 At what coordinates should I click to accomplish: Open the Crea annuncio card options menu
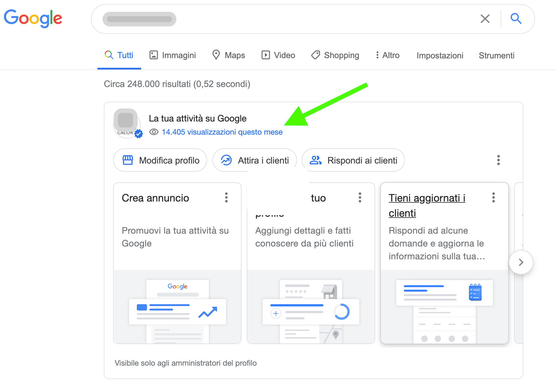226,198
